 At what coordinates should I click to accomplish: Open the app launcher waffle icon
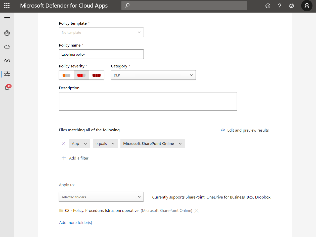7,6
